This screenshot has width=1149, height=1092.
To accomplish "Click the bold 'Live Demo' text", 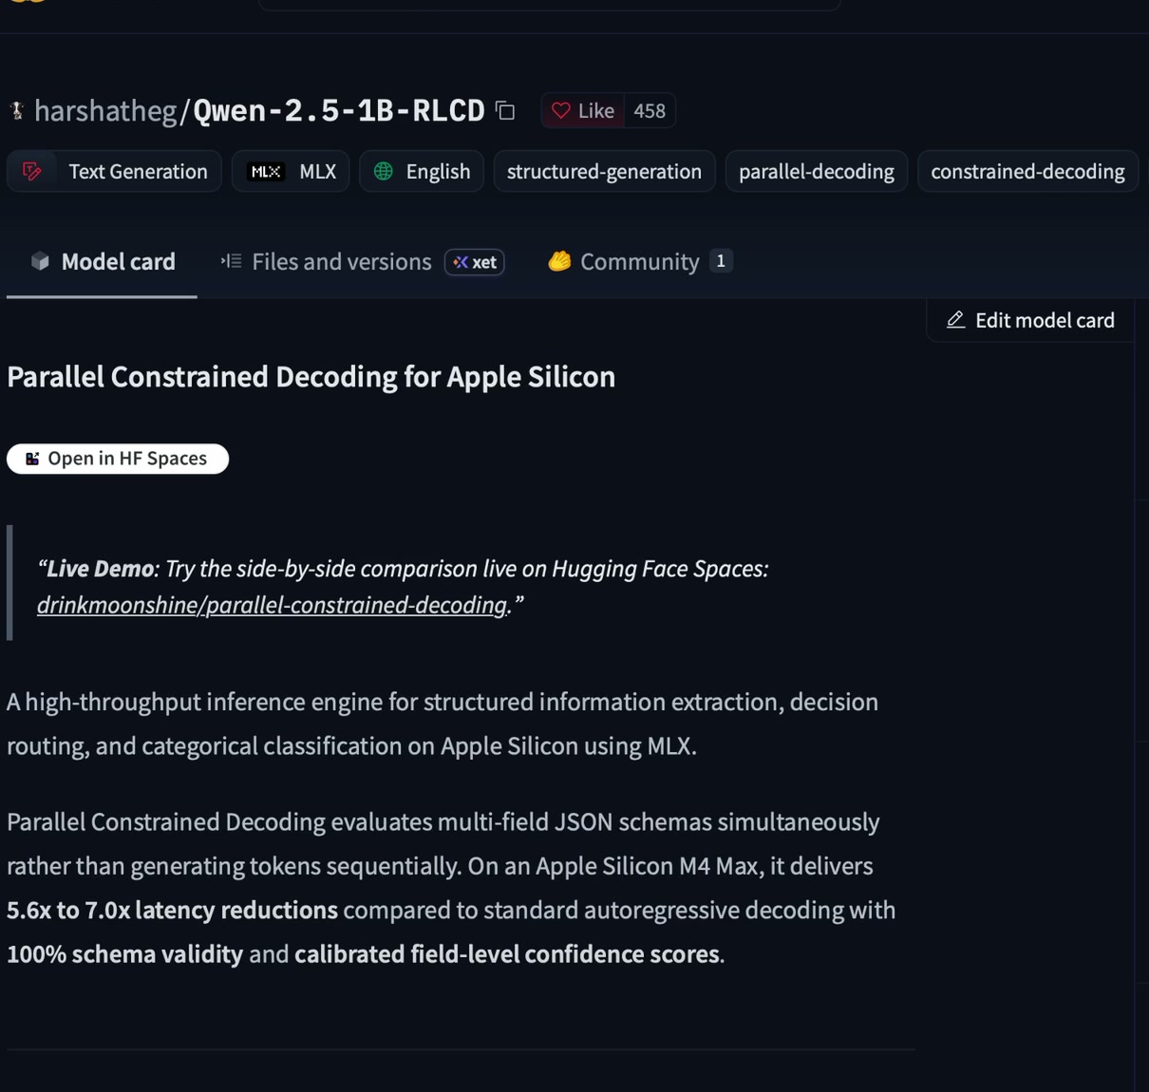I will click(x=100, y=569).
